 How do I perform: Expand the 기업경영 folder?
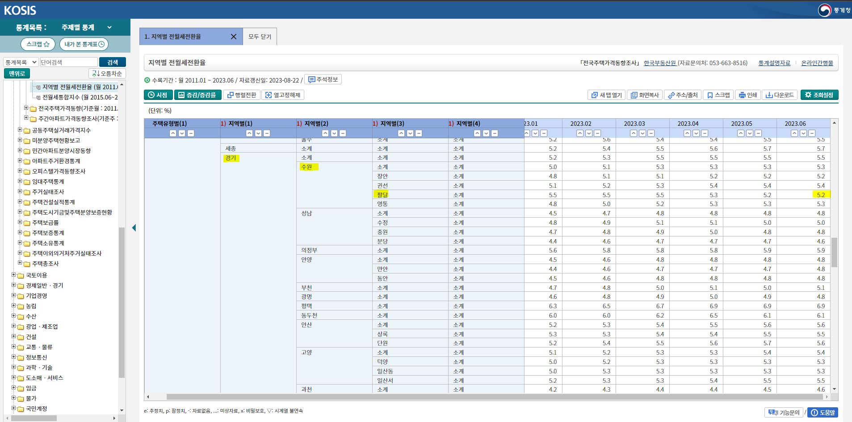pyautogui.click(x=14, y=295)
